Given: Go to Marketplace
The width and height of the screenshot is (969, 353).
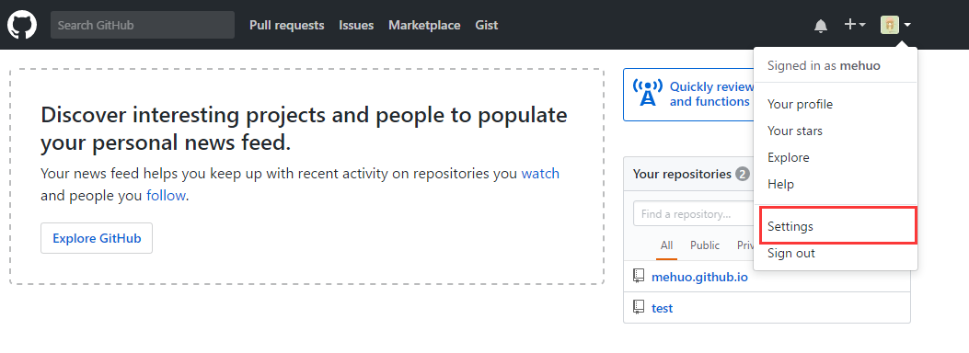Looking at the screenshot, I should (424, 26).
